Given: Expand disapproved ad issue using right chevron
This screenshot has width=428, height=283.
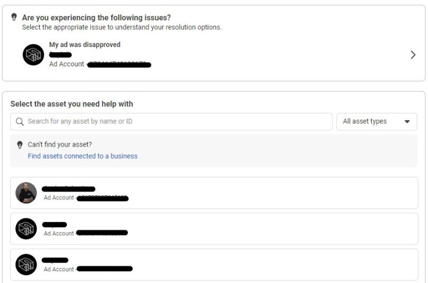Looking at the screenshot, I should point(413,55).
